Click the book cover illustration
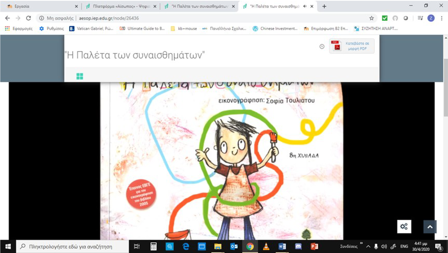448x253 pixels. click(222, 161)
